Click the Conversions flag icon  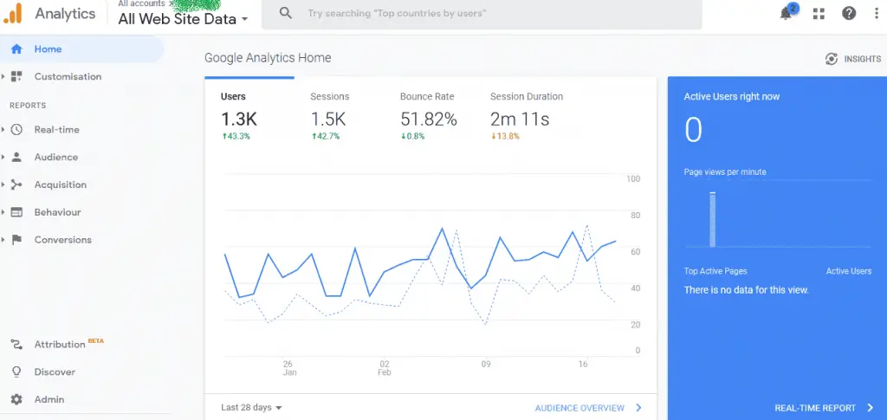point(16,240)
